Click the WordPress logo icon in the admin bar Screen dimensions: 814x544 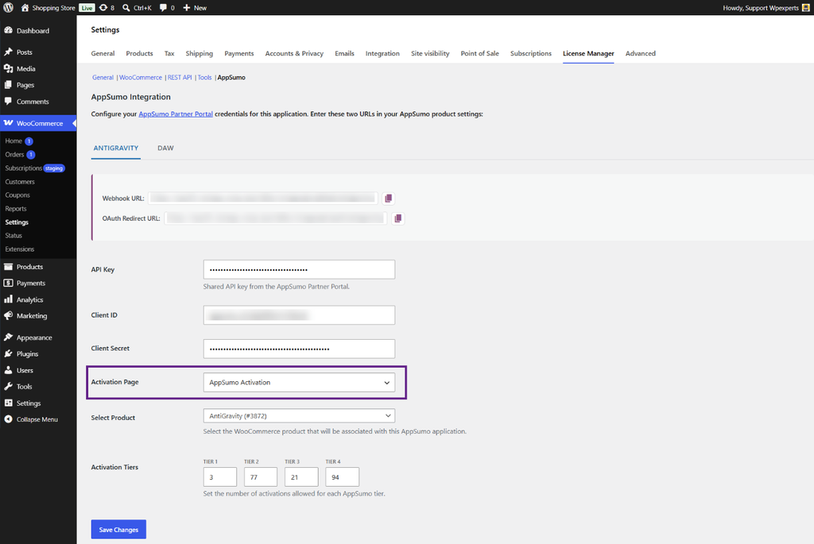pos(8,8)
